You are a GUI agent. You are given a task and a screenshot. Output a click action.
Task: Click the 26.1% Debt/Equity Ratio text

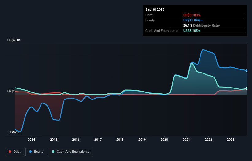[201, 25]
